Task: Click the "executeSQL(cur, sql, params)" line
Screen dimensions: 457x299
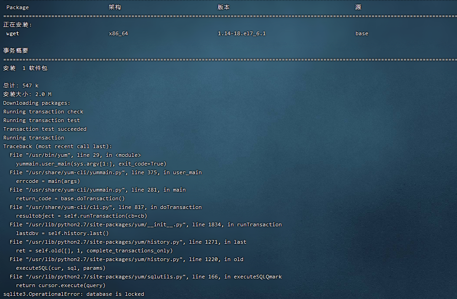Action: pos(61,268)
